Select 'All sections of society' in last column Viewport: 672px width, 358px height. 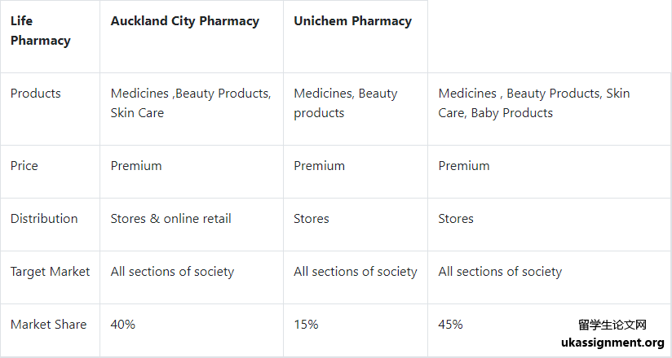coord(500,272)
